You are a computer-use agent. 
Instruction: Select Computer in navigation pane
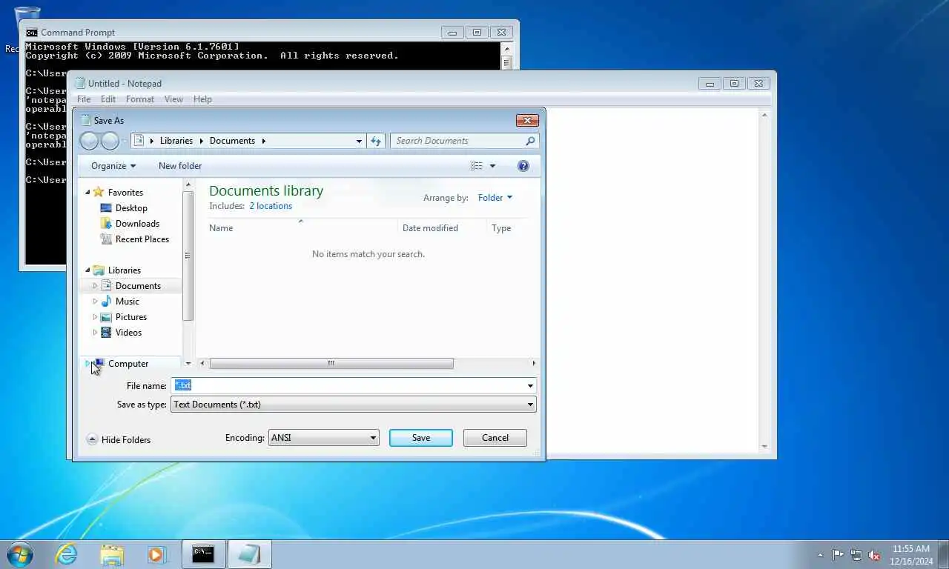[x=128, y=364]
